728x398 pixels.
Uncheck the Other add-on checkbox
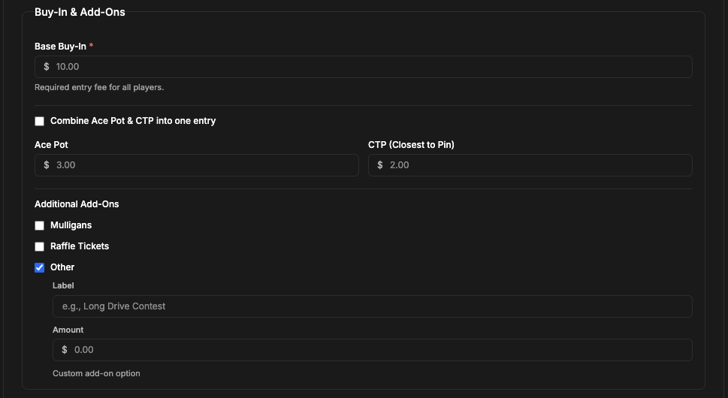click(x=40, y=267)
